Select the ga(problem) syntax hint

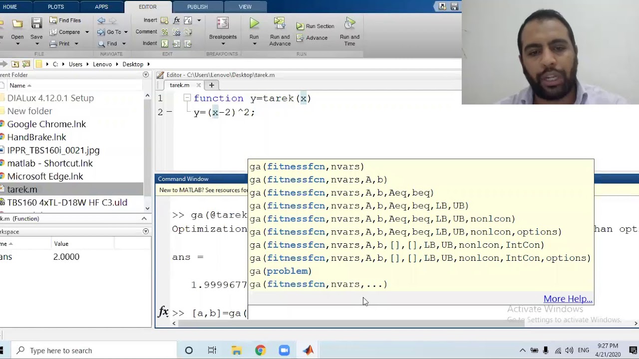(x=281, y=271)
